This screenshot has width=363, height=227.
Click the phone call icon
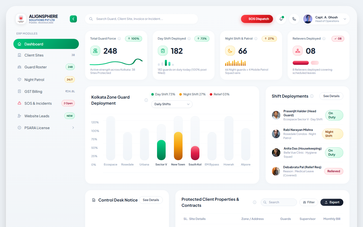click(294, 19)
